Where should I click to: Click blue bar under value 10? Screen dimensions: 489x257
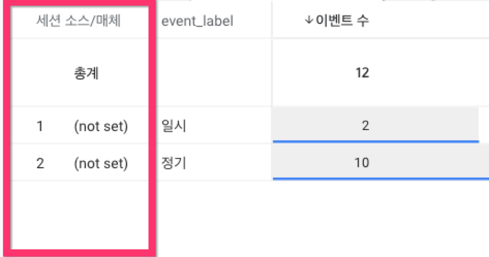point(380,179)
